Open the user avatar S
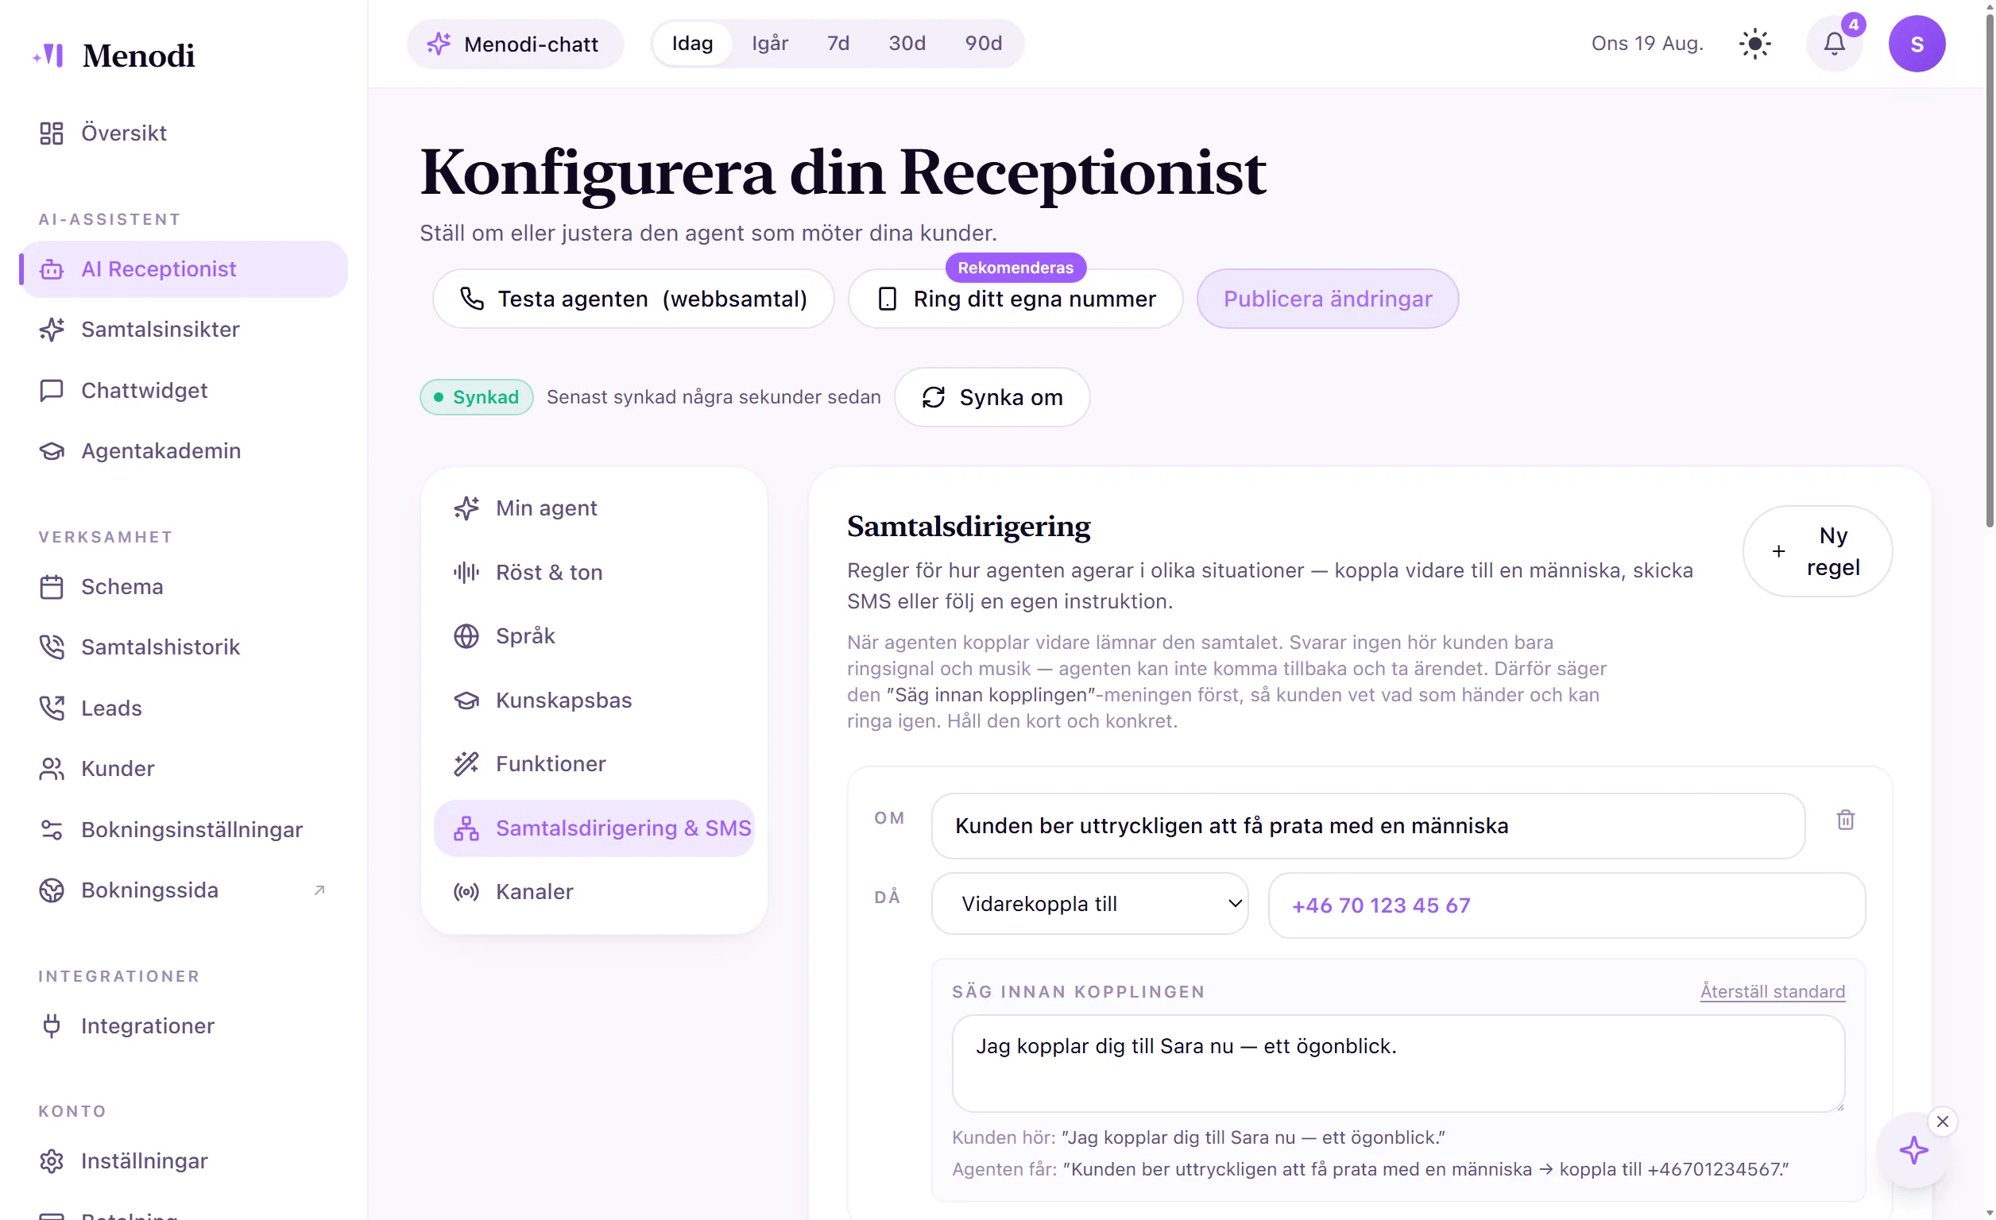 click(x=1917, y=44)
